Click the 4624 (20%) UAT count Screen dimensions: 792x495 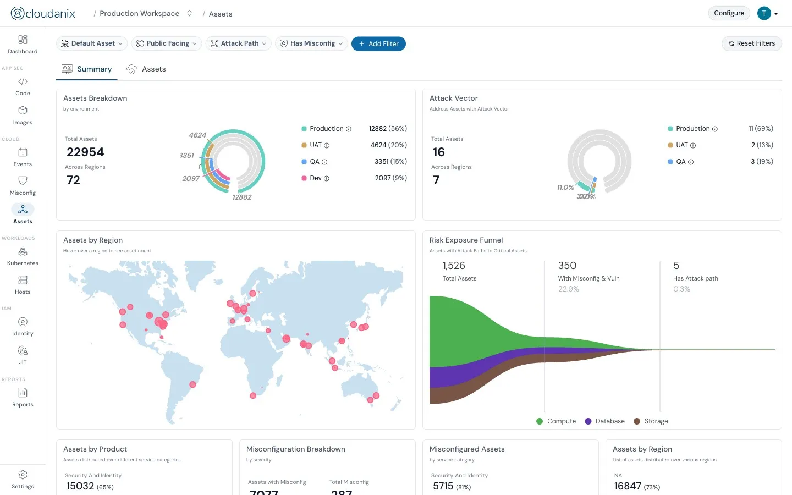point(389,145)
